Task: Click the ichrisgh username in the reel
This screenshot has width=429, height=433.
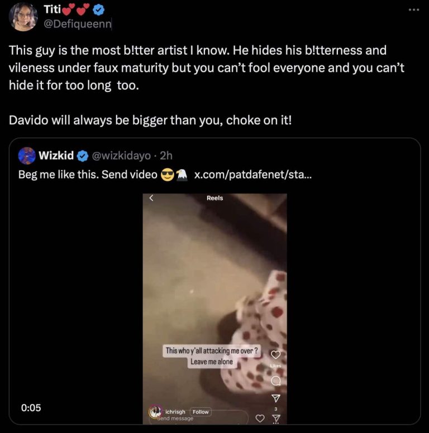Action: [x=177, y=412]
